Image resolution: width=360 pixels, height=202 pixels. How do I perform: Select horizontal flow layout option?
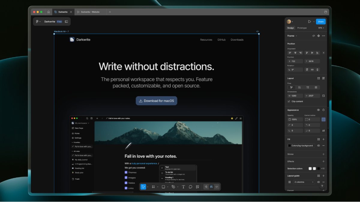click(x=308, y=88)
